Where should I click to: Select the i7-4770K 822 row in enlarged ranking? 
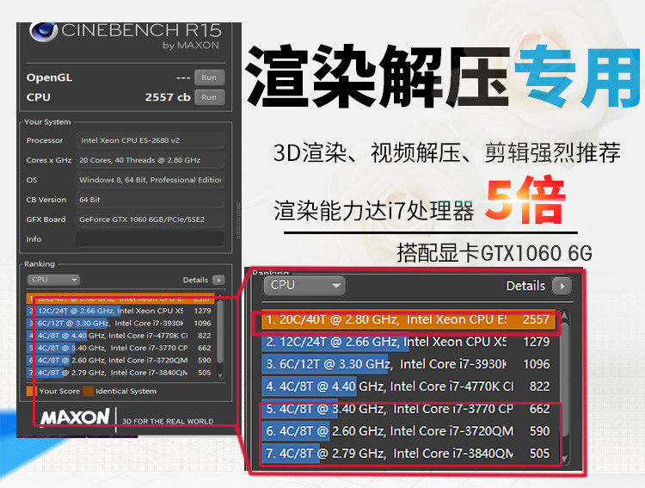point(408,386)
